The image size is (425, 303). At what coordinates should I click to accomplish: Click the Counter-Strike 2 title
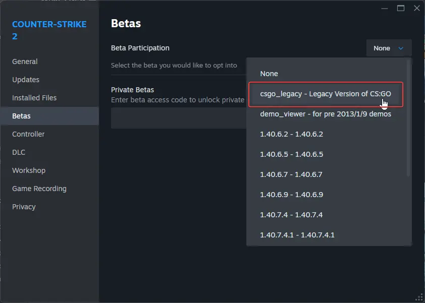(x=49, y=30)
